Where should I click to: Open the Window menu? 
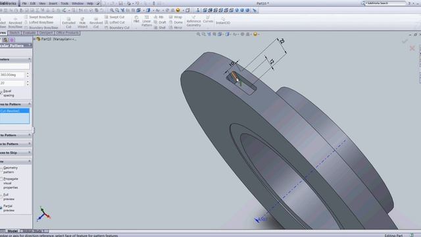[x=78, y=3]
